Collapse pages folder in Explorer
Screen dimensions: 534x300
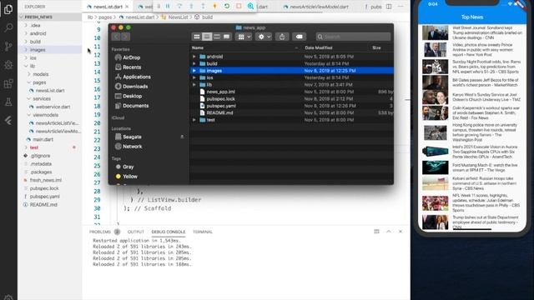tap(29, 82)
